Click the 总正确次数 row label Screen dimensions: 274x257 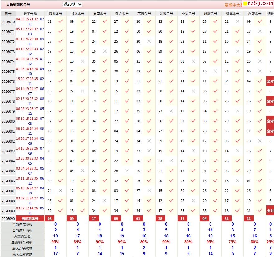click(22, 236)
